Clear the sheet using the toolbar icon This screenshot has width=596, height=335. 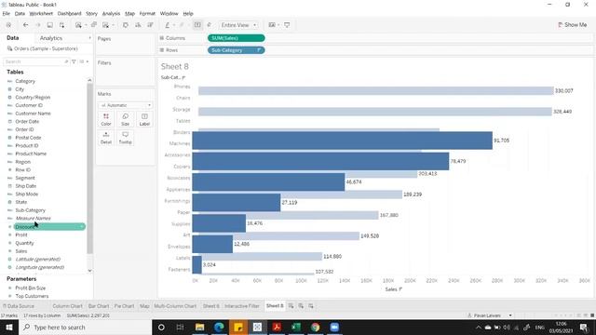coord(106,25)
